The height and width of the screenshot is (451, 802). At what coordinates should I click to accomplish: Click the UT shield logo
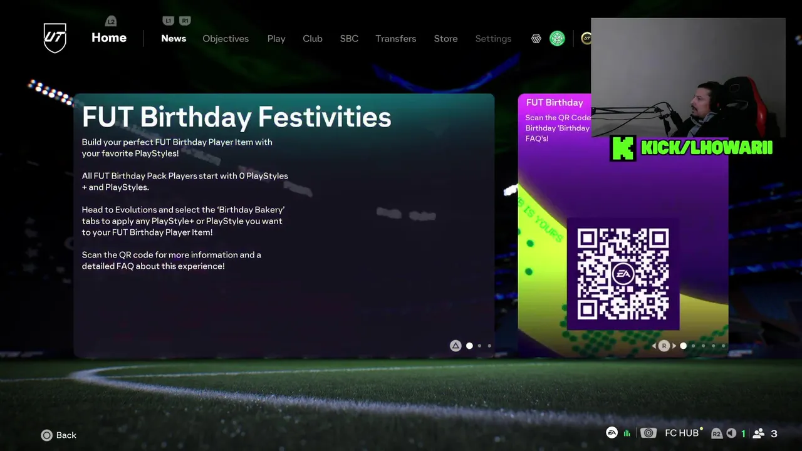(x=55, y=38)
